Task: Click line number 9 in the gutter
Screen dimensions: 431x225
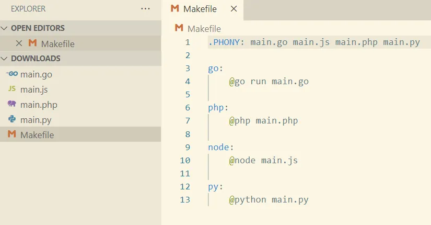Action: tap(188, 147)
